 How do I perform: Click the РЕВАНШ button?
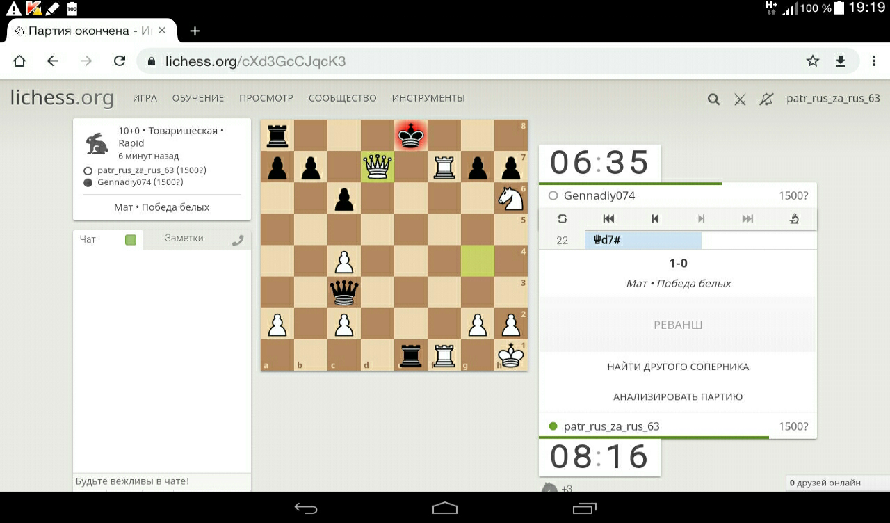pyautogui.click(x=678, y=325)
